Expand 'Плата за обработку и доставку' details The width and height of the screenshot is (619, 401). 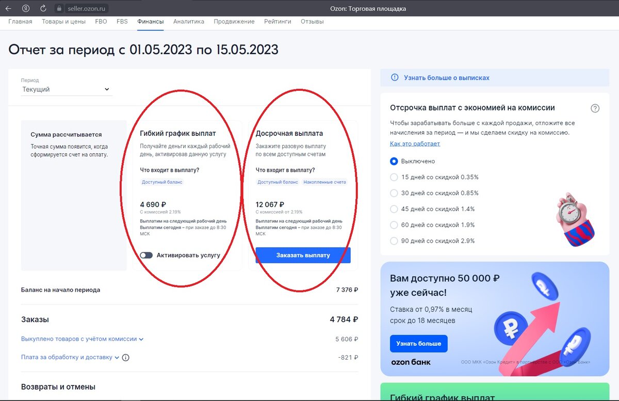pyautogui.click(x=70, y=357)
